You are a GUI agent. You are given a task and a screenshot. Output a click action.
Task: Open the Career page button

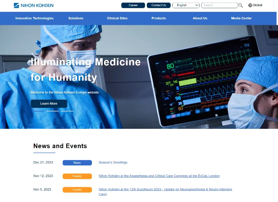(x=133, y=5)
